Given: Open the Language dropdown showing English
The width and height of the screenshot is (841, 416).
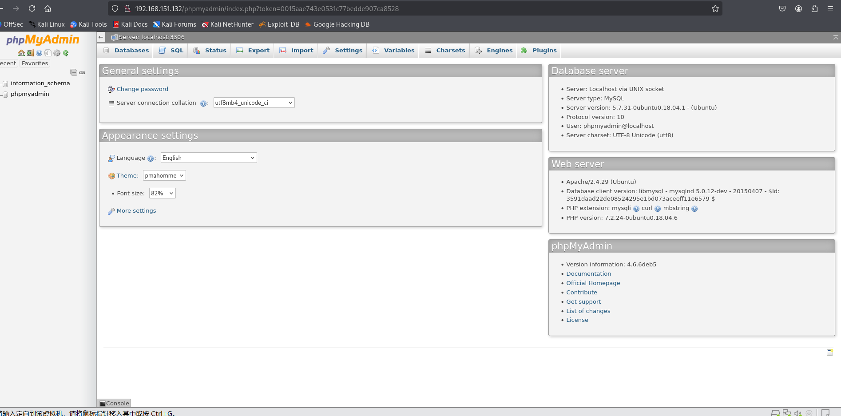Looking at the screenshot, I should (209, 158).
